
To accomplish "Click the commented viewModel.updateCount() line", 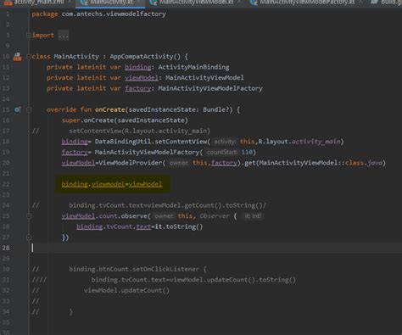I will coord(126,290).
